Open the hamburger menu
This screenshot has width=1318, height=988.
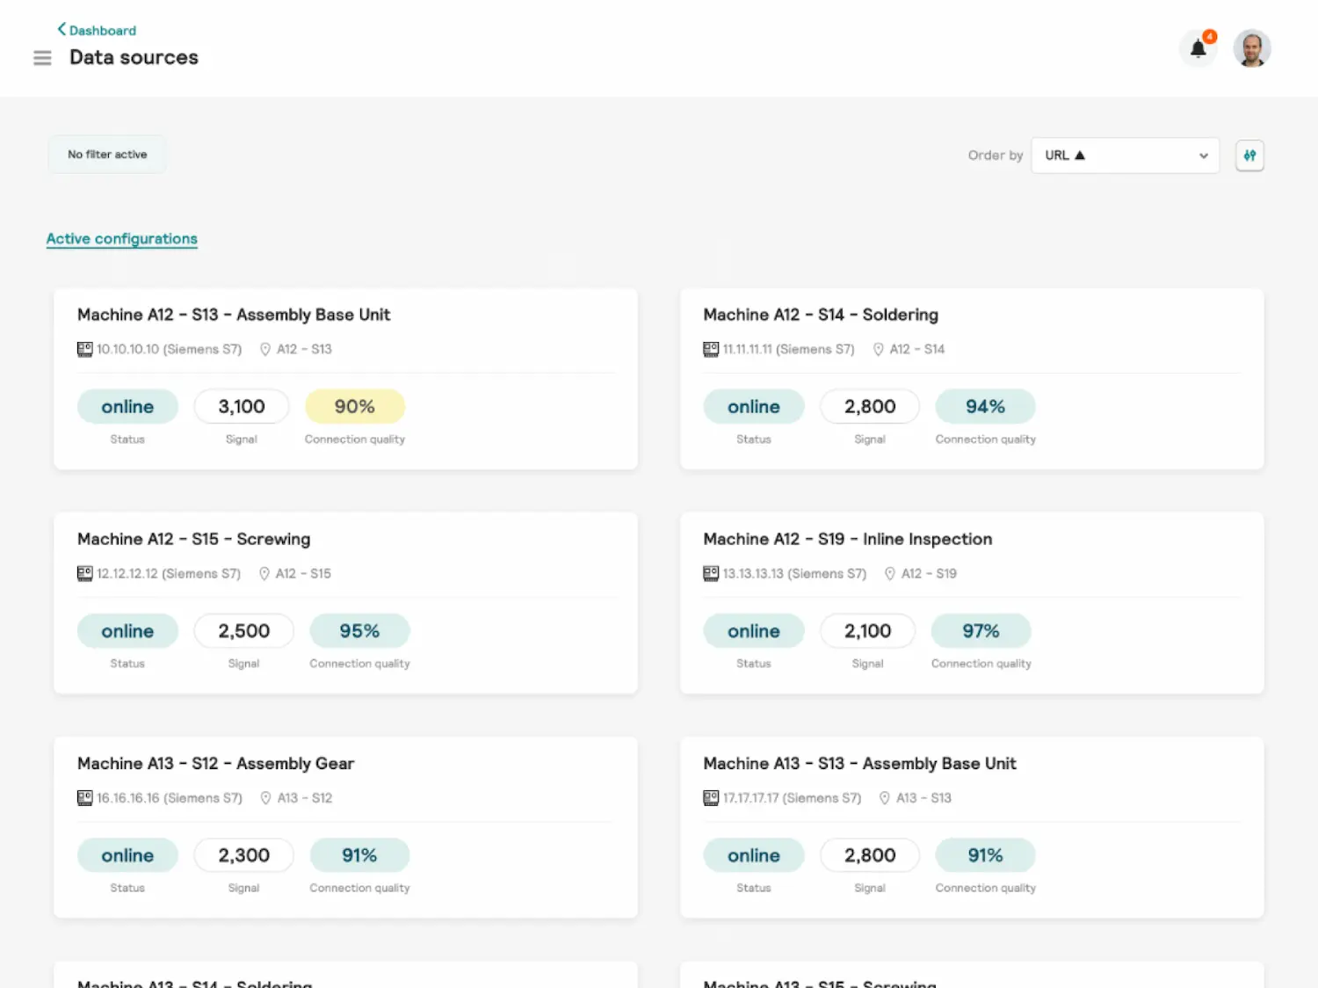(x=42, y=58)
